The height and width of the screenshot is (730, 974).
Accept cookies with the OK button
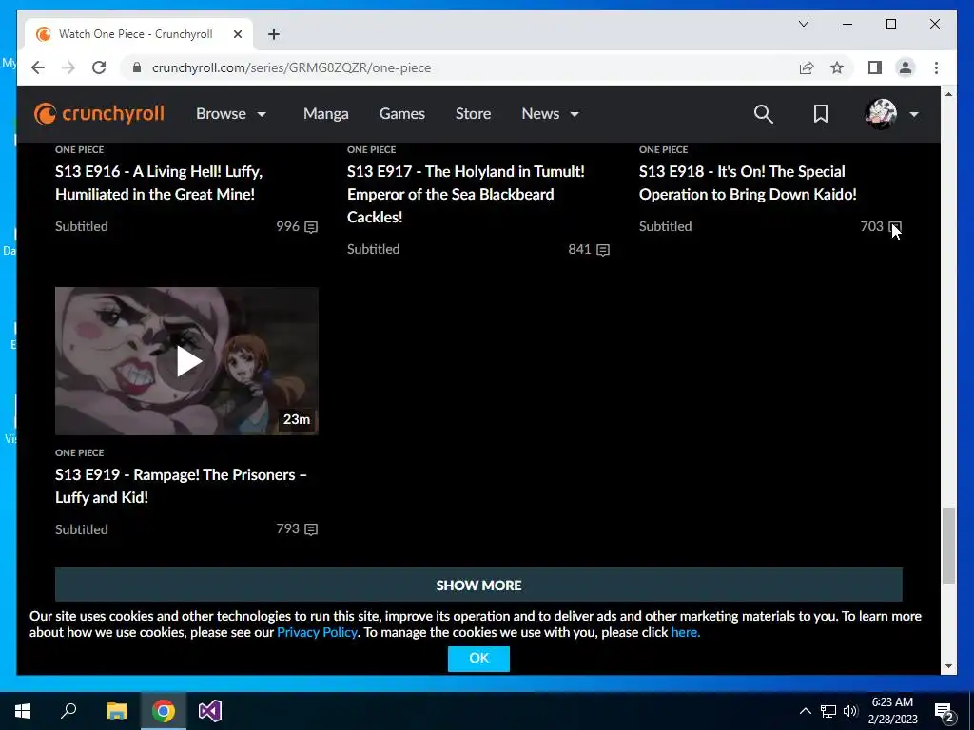pos(478,658)
